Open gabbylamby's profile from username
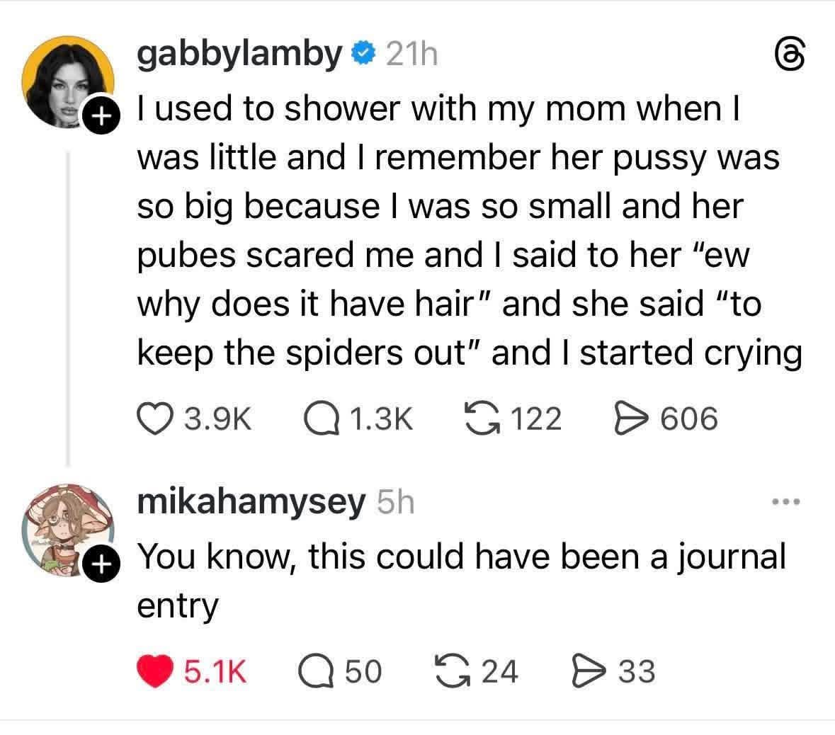Screen dimensions: 835x735 [x=239, y=54]
